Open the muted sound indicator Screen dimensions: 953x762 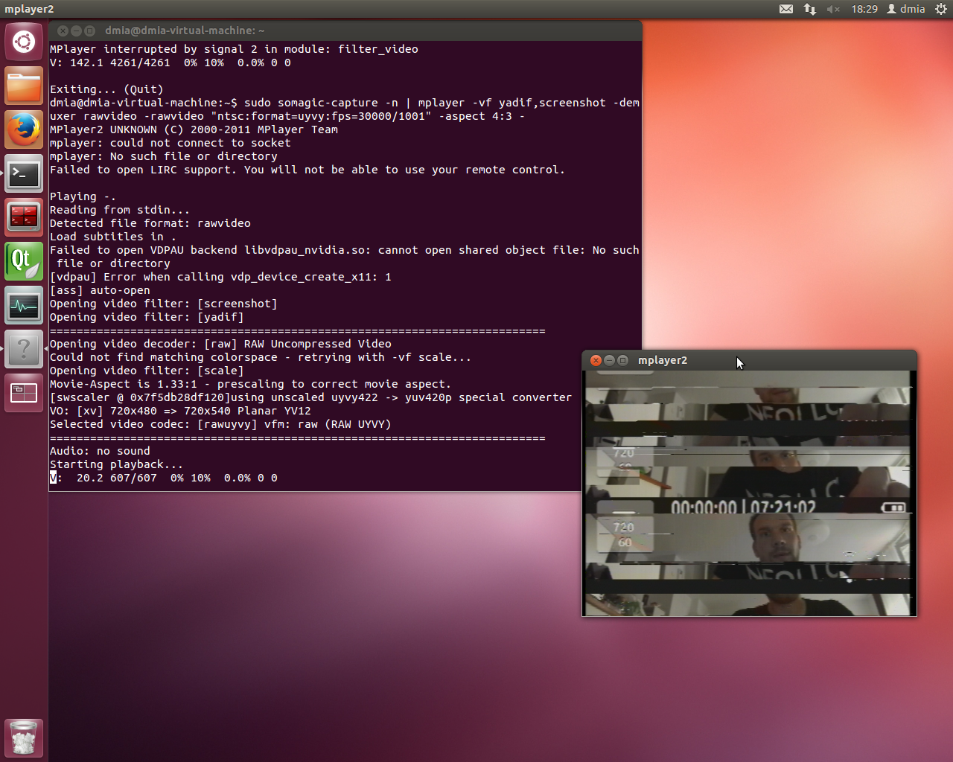833,9
